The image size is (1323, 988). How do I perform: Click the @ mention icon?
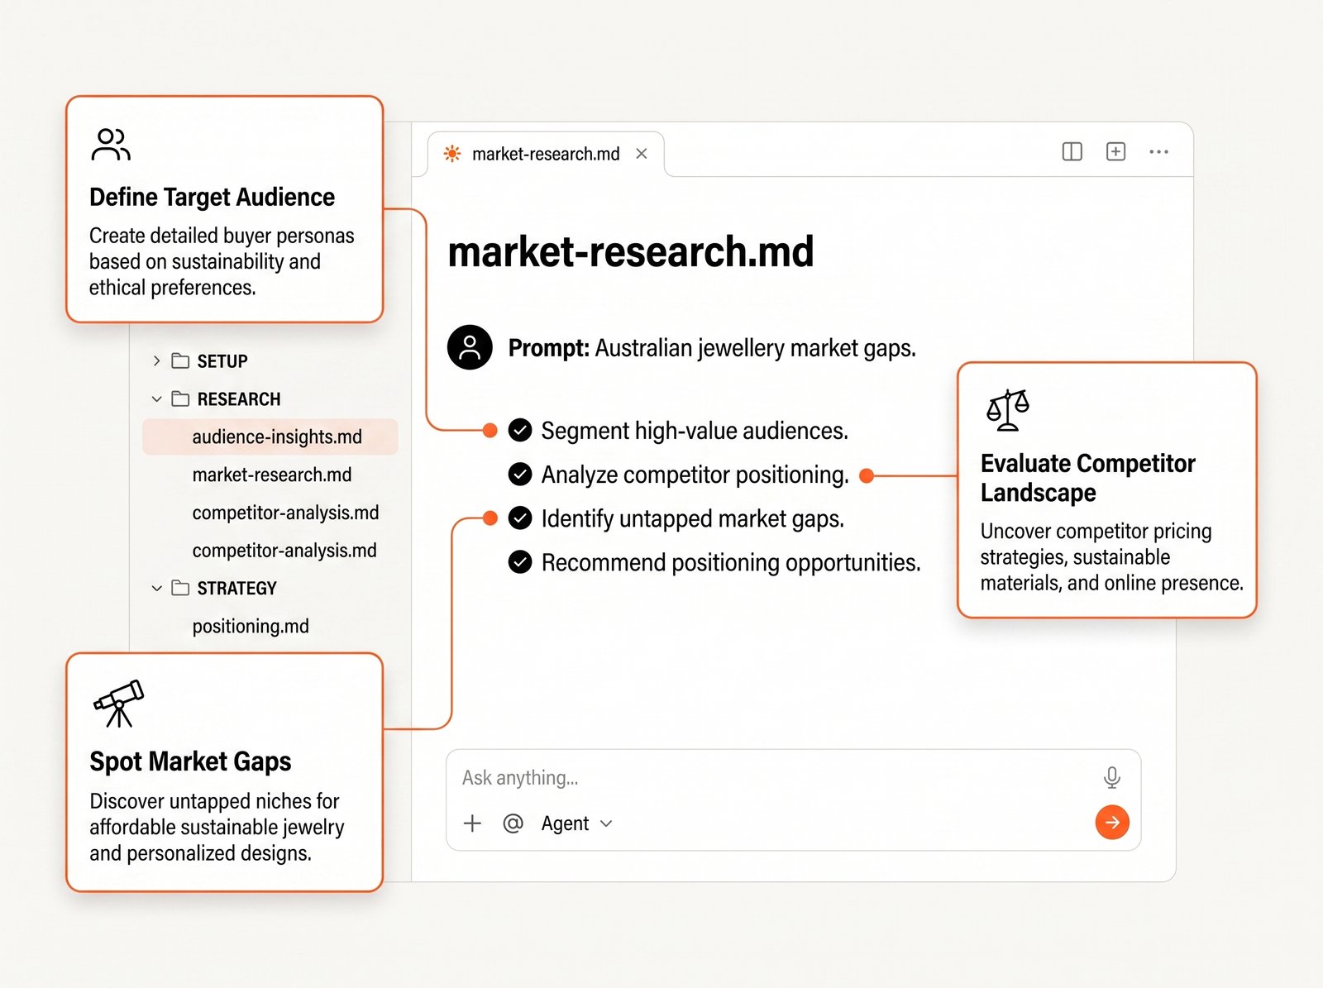[x=513, y=823]
